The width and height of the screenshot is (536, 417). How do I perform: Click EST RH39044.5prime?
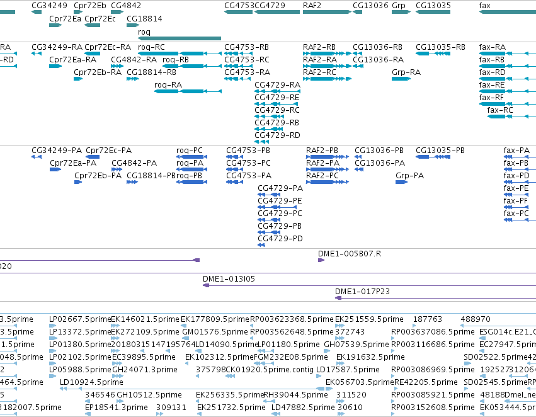[x=268, y=401]
